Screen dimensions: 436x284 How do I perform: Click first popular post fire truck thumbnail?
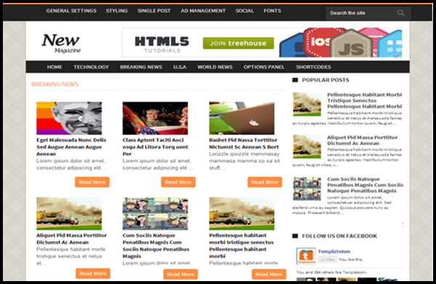pyautogui.click(x=307, y=104)
